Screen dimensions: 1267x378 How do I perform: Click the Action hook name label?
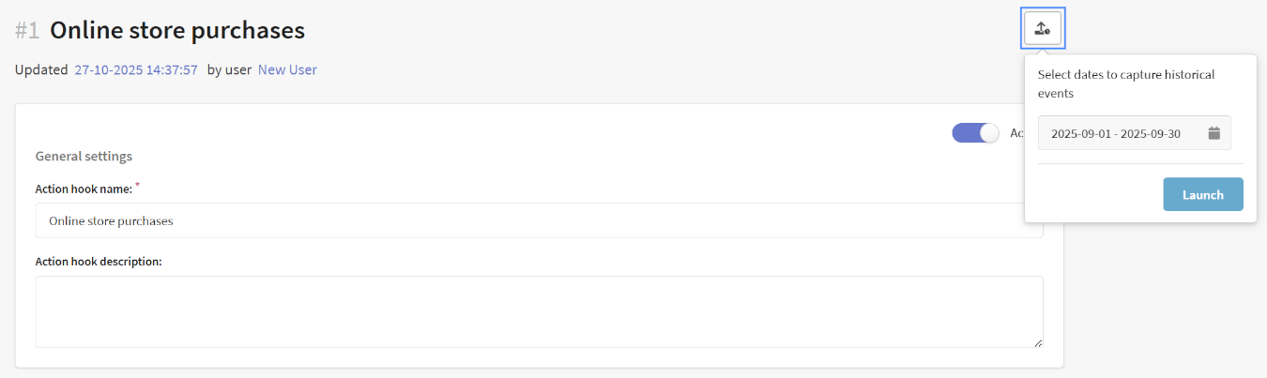coord(84,189)
